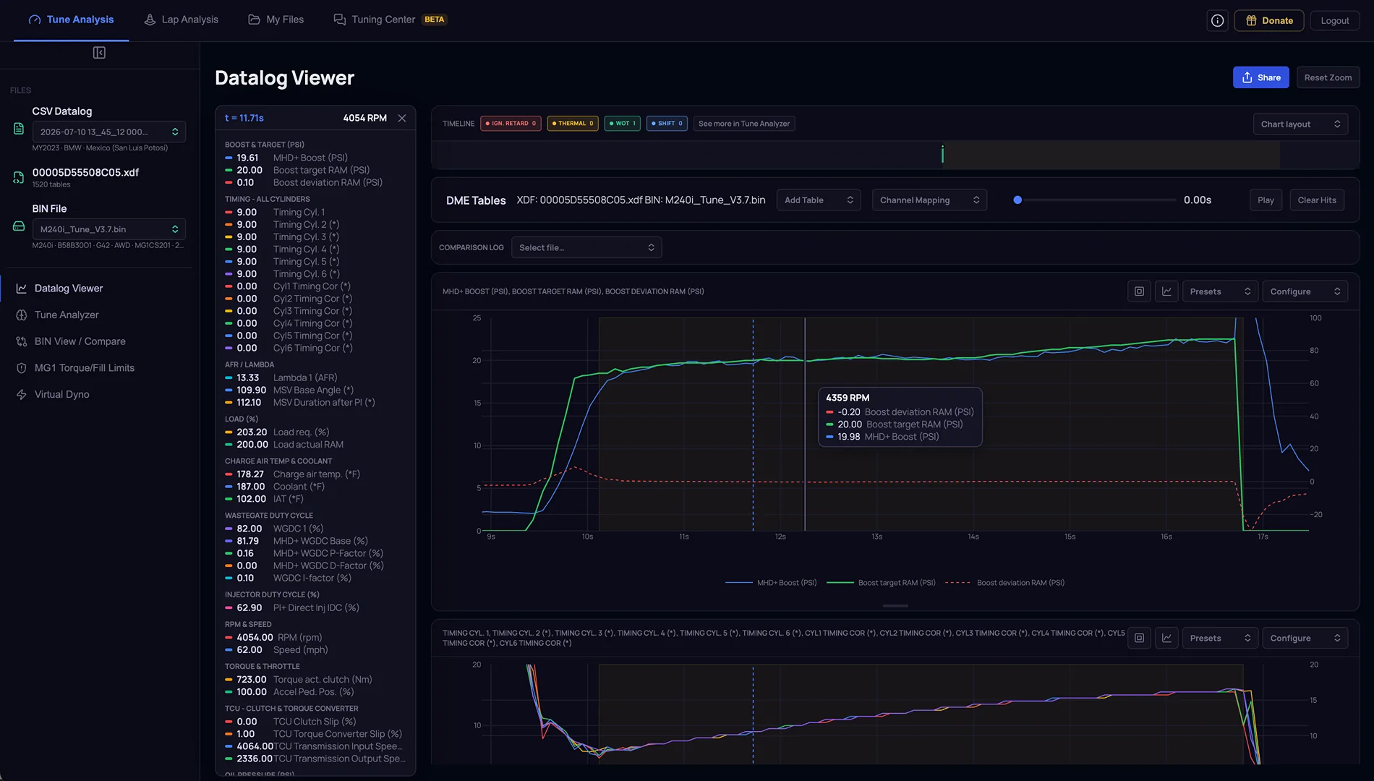
Task: Toggle ION. RETARD timeline filter
Action: [x=511, y=124]
